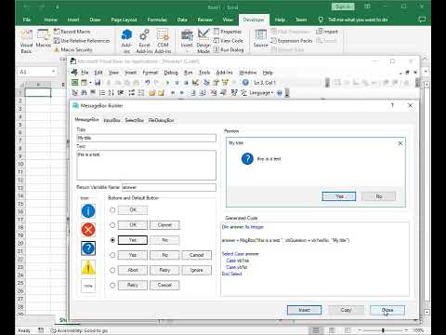The height and width of the screenshot is (335, 446).
Task: Expand the Insert UserForm dropdown arrow
Action: click(x=90, y=83)
